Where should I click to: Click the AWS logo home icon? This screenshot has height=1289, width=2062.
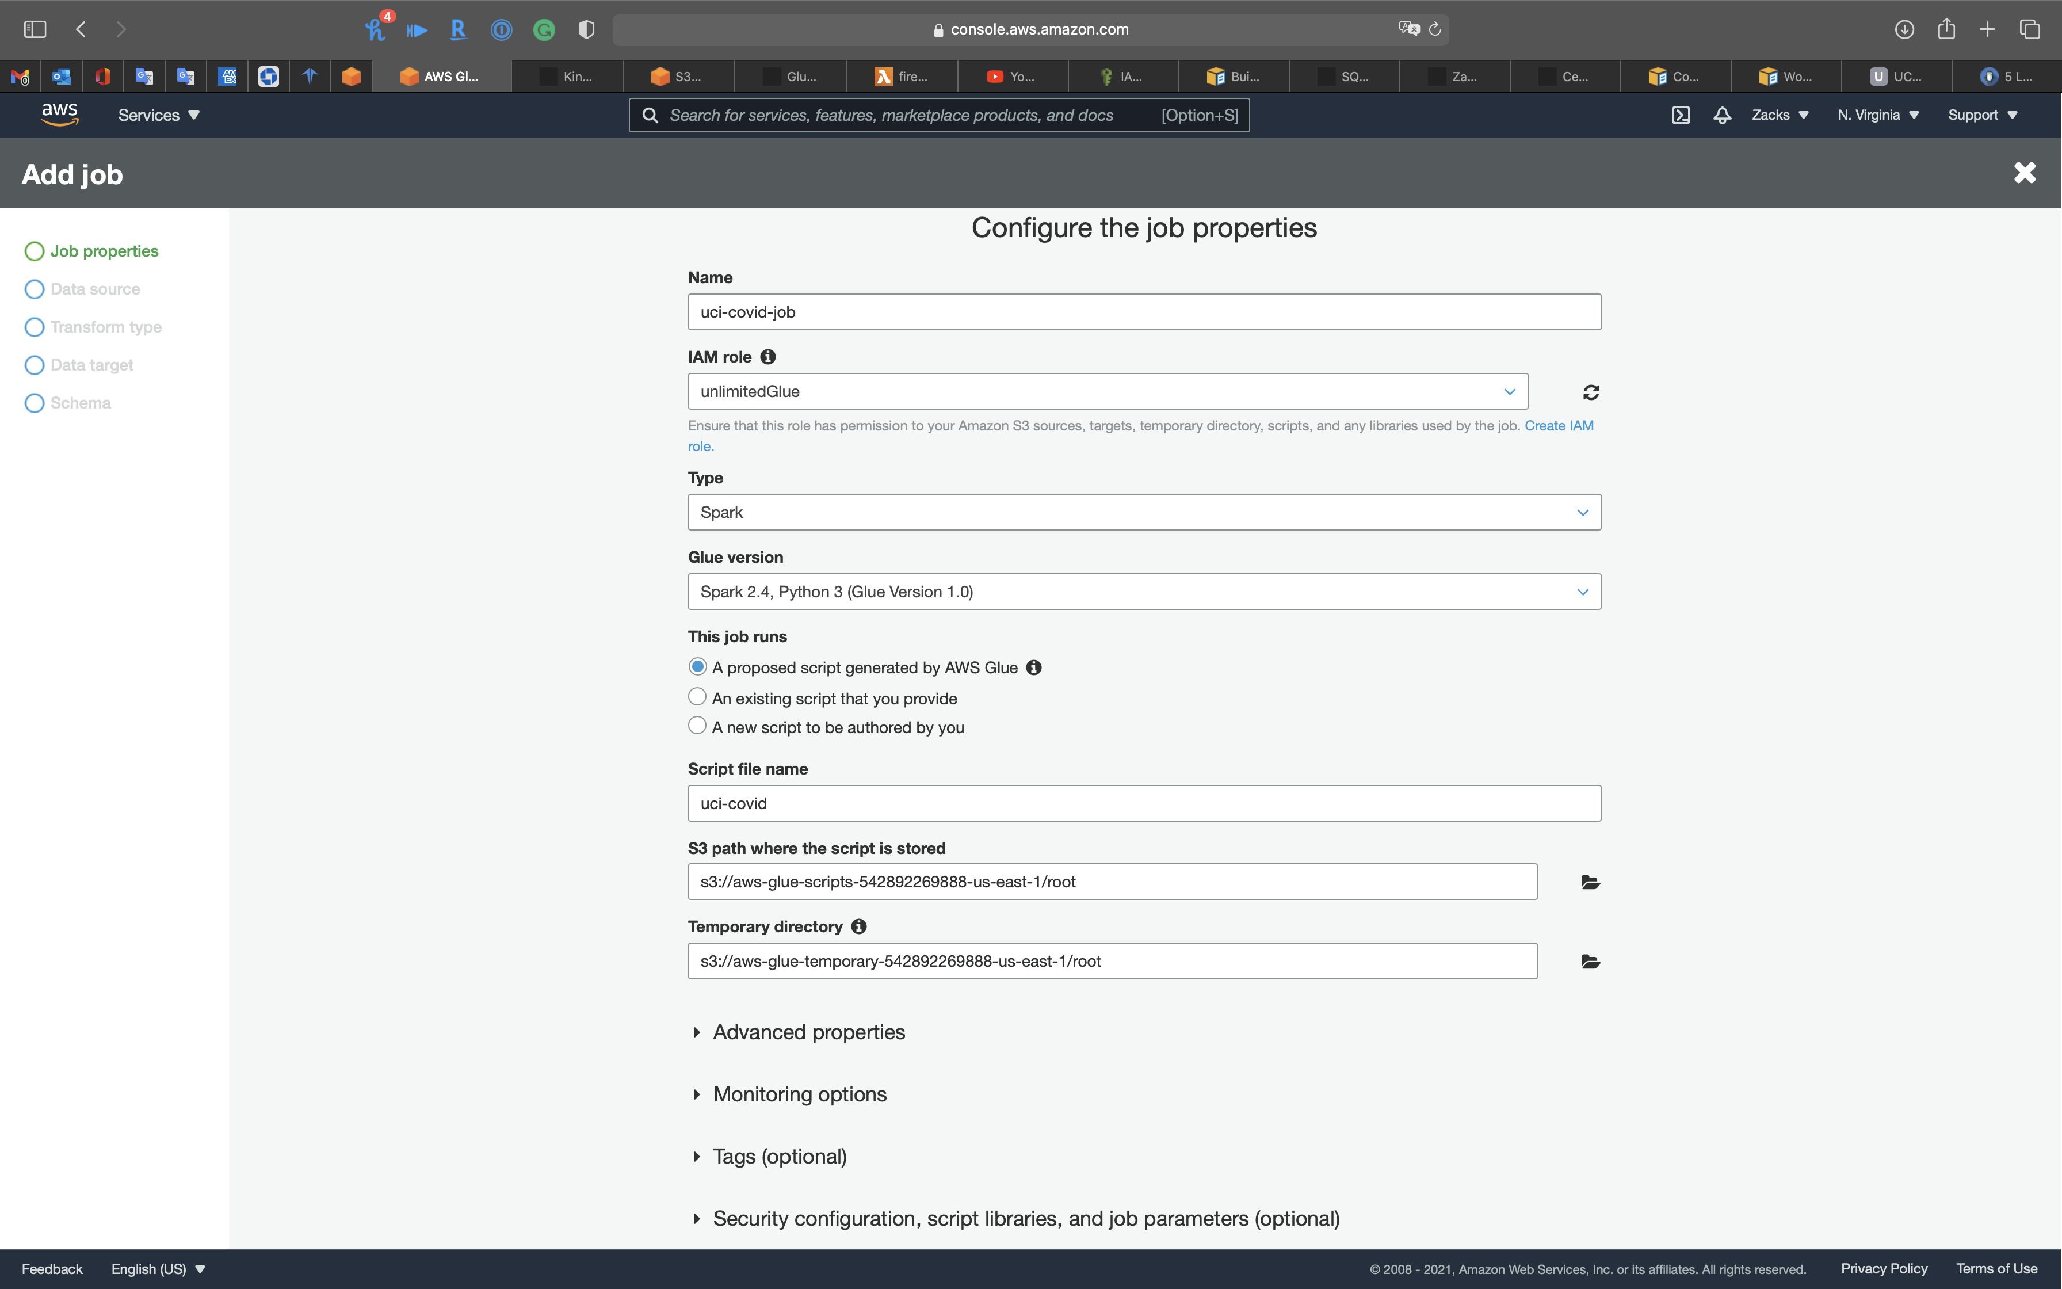pyautogui.click(x=60, y=115)
